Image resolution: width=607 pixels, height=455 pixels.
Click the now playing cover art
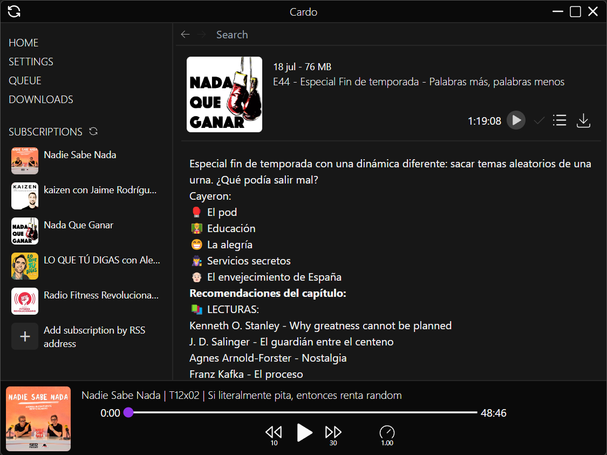point(38,419)
